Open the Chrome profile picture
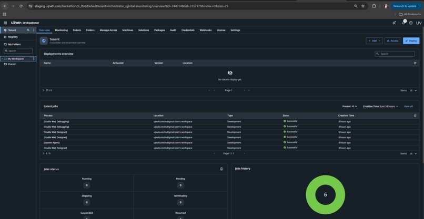This screenshot has width=424, height=219. [386, 6]
